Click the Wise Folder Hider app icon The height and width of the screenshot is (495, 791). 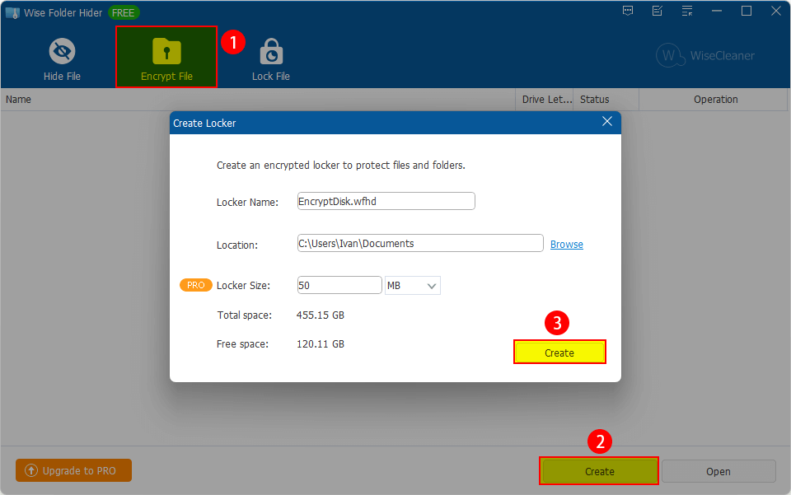click(x=12, y=12)
